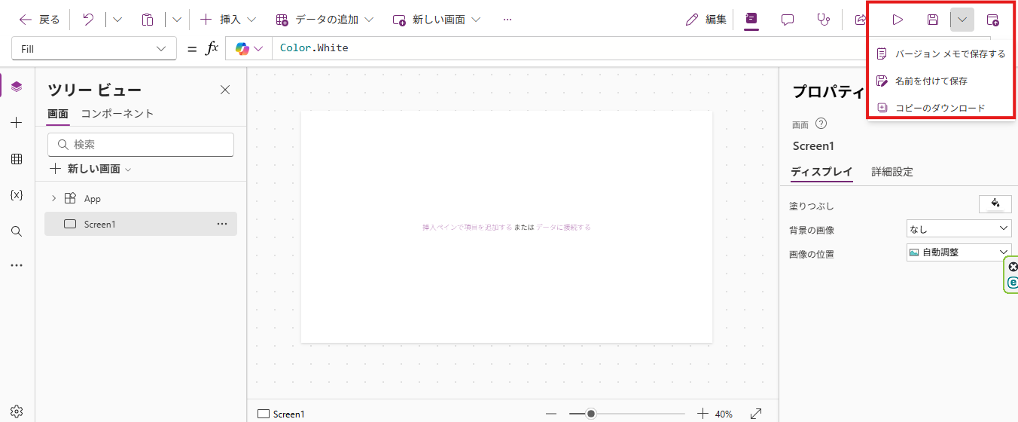Open the comments icon
The image size is (1018, 422).
pos(788,20)
